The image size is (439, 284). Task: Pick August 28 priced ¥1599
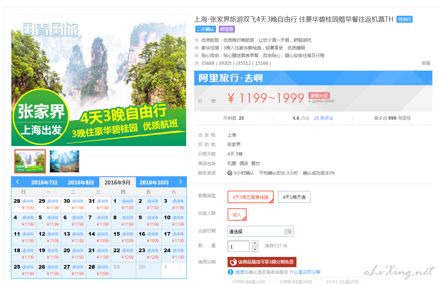(24, 204)
